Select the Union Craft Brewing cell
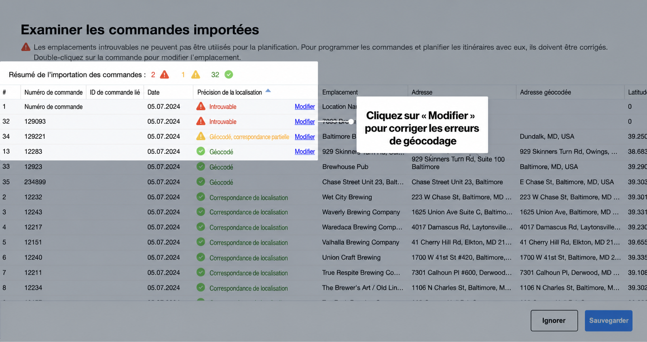This screenshot has height=342, width=647. pyautogui.click(x=351, y=257)
